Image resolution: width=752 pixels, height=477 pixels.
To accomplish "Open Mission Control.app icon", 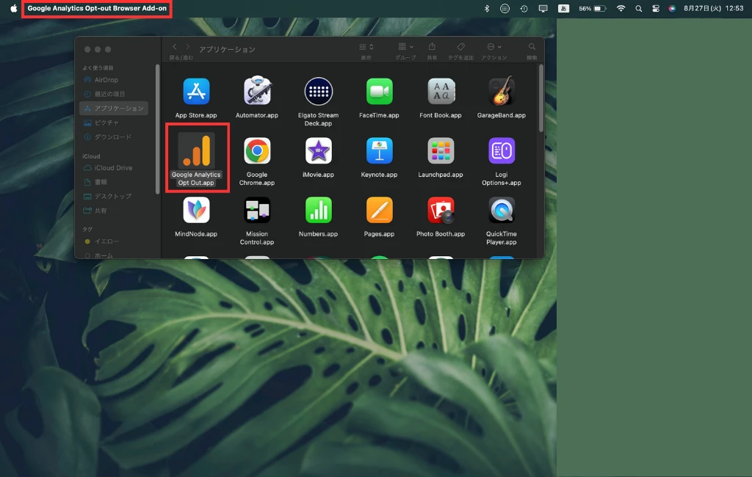I will click(257, 211).
